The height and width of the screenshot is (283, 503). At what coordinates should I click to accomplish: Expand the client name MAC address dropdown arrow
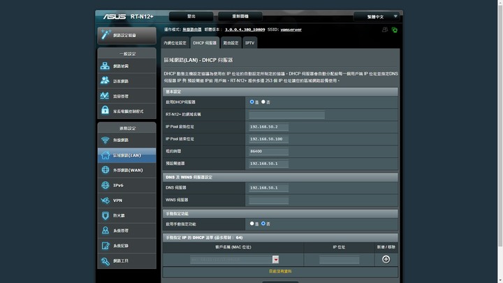pyautogui.click(x=275, y=259)
